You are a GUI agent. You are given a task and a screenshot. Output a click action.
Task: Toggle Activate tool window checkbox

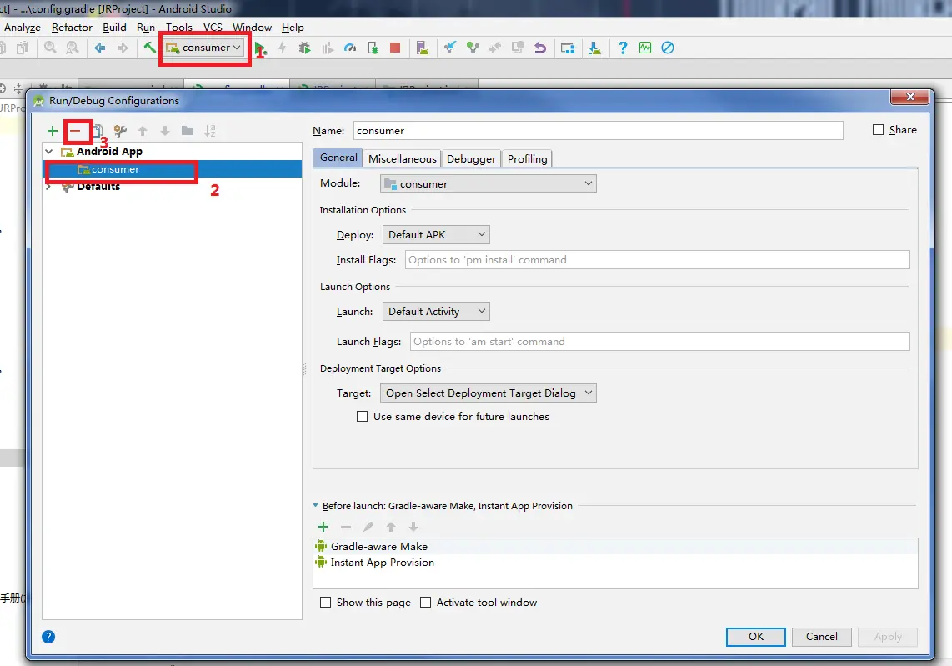(426, 603)
